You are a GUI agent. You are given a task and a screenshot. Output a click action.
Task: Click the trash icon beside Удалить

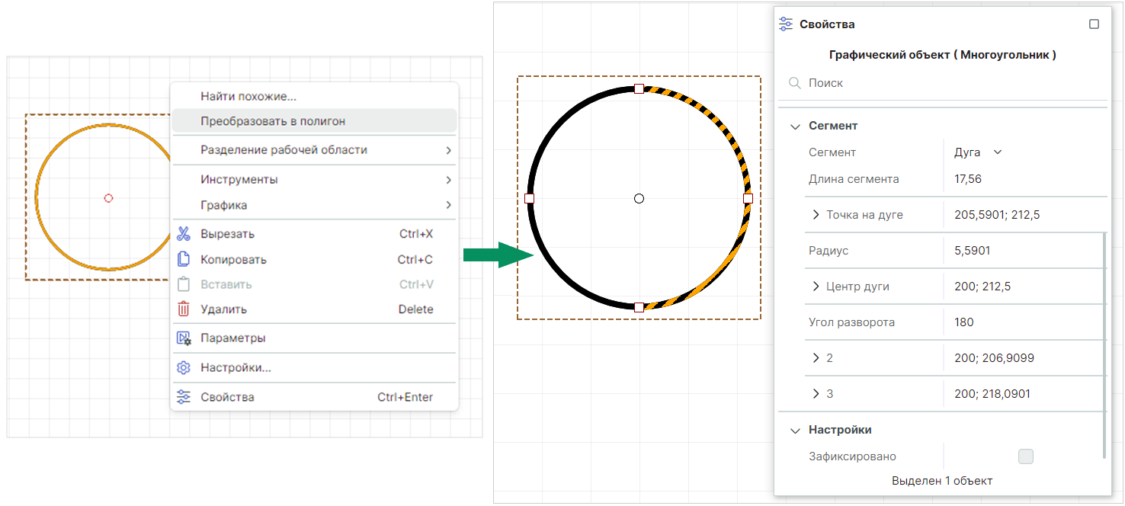click(183, 309)
